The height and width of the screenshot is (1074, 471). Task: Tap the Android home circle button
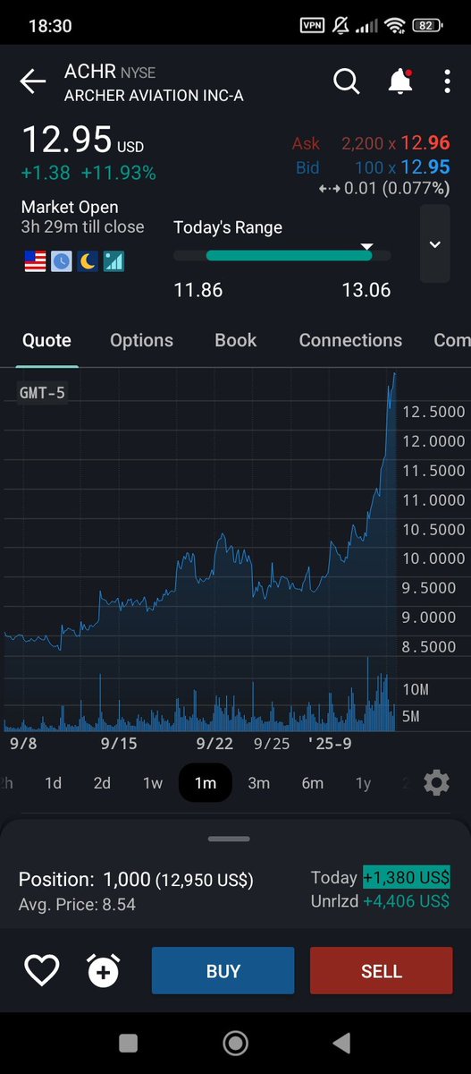click(235, 1043)
